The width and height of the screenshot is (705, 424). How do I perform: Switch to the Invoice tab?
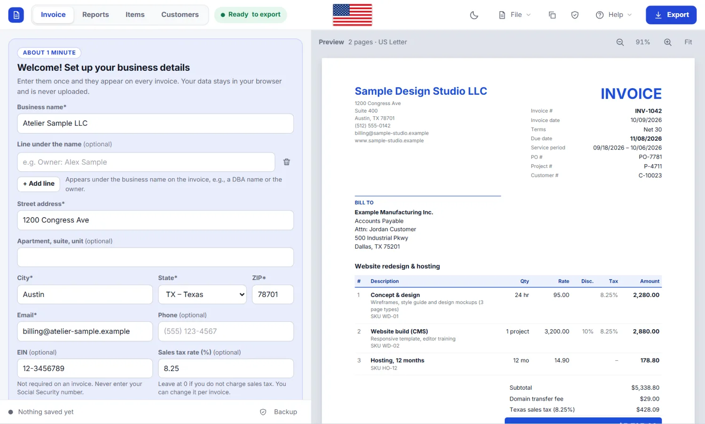53,15
